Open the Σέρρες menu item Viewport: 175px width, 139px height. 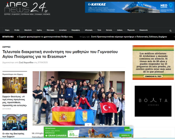click(7, 30)
